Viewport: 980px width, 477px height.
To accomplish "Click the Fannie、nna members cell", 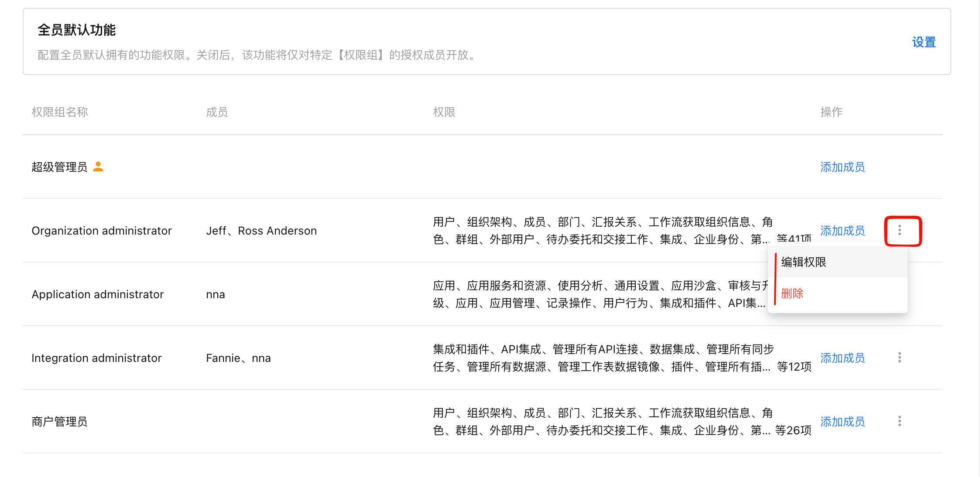I will click(238, 358).
